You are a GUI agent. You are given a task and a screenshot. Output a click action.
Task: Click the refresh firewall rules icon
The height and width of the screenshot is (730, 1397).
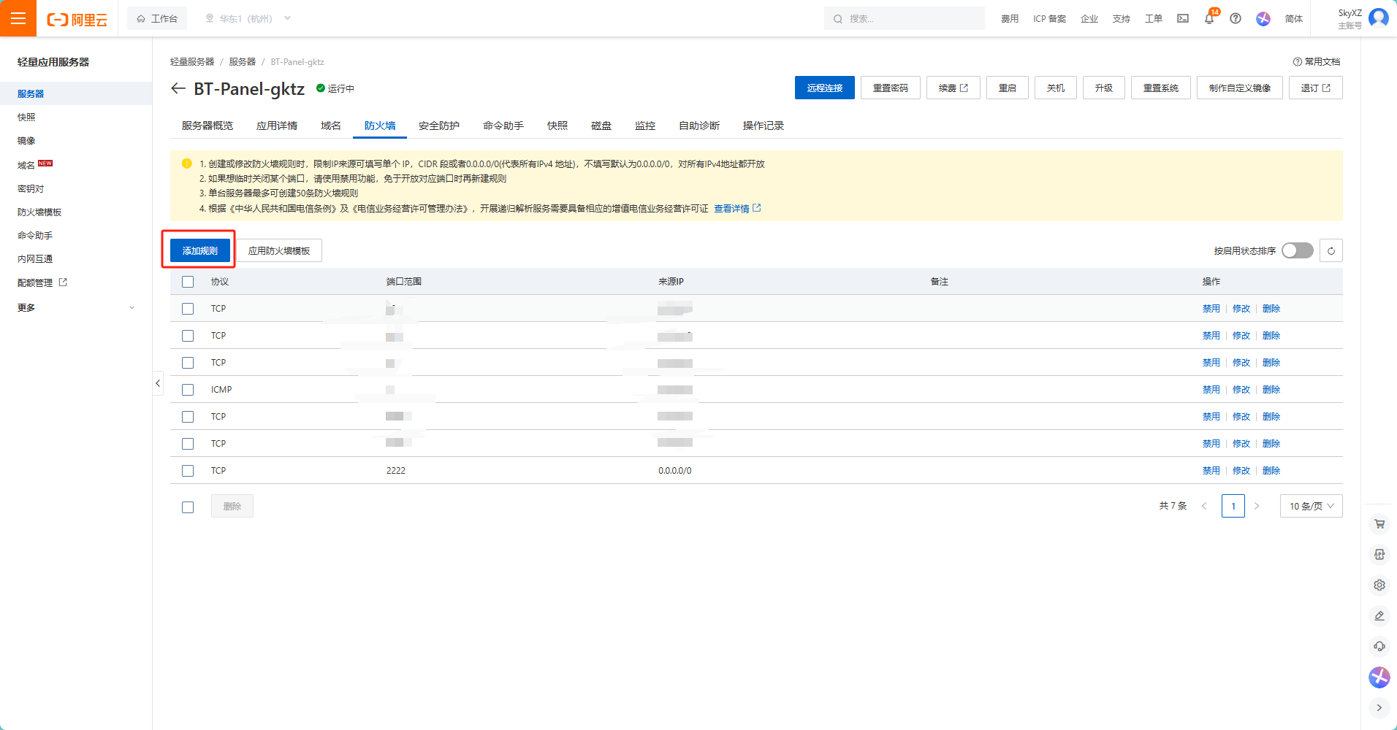[1331, 251]
